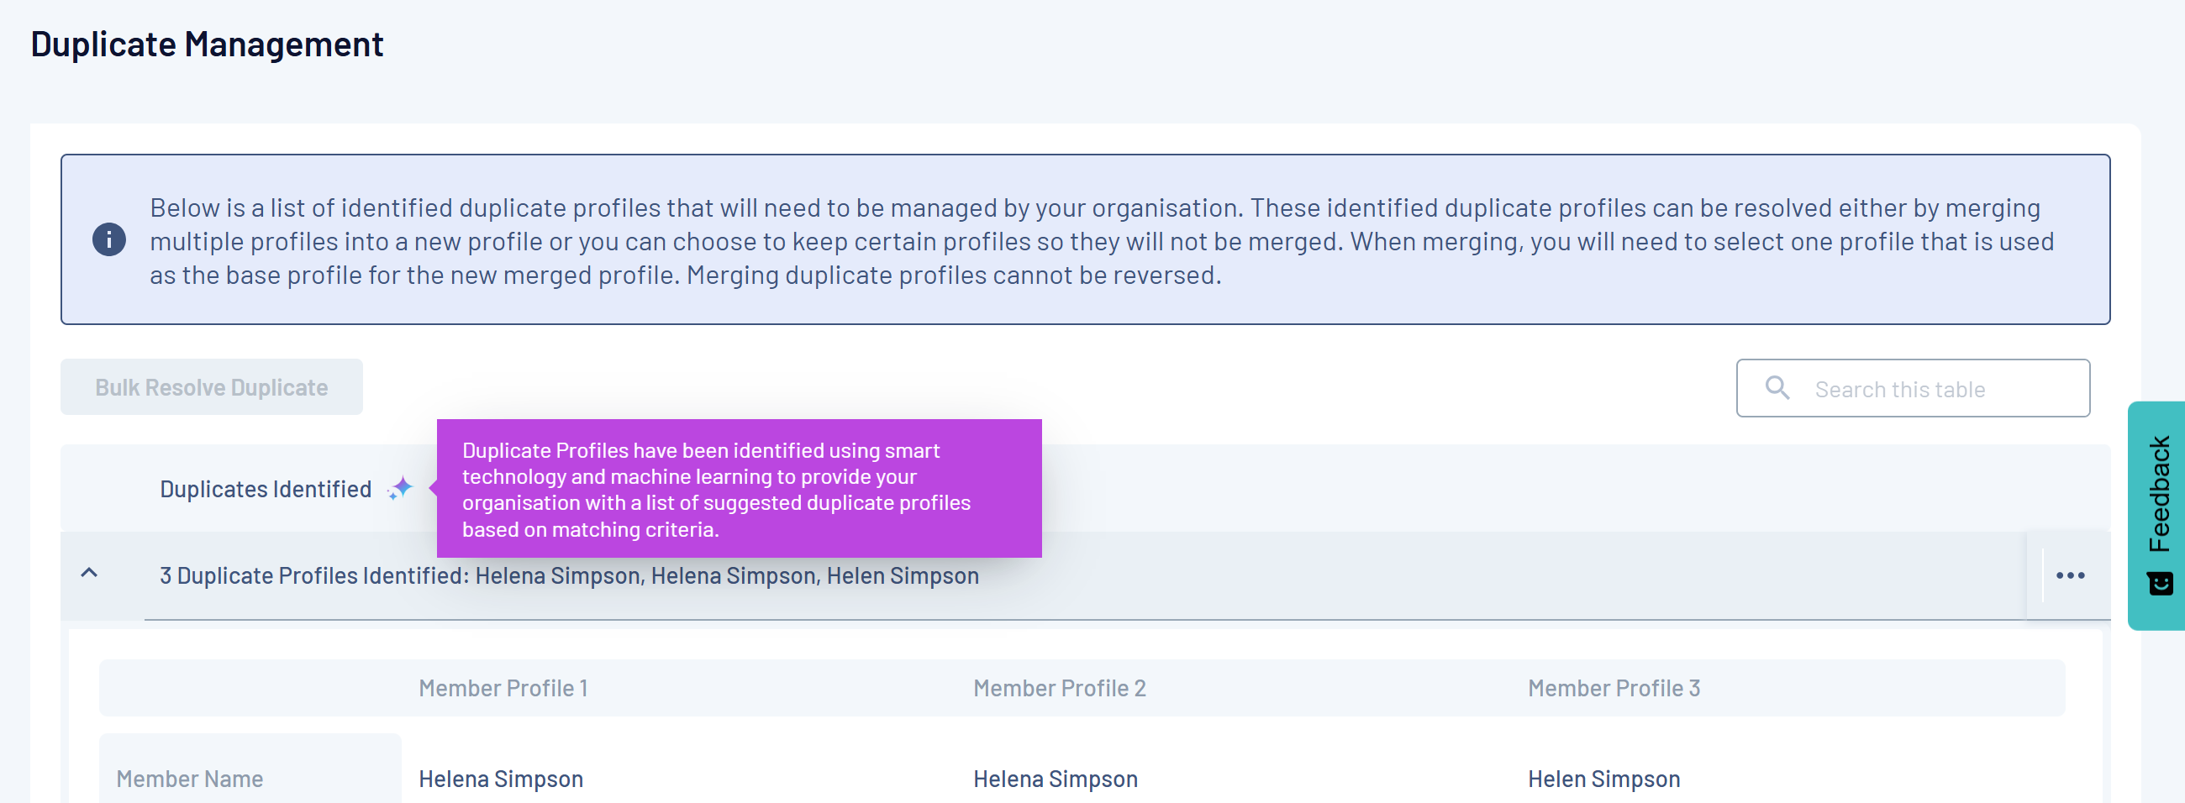Click Bulk Resolve Duplicate button
The width and height of the screenshot is (2185, 803).
click(x=211, y=386)
